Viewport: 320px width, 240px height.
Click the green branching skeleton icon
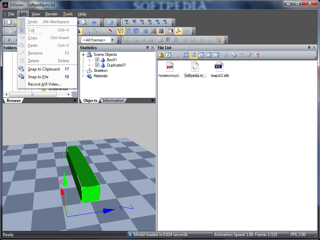(x=96, y=31)
